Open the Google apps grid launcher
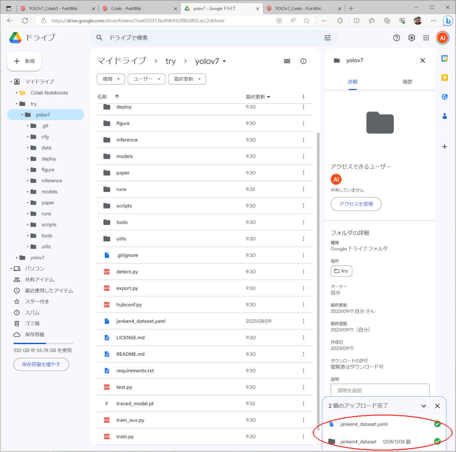 pos(426,38)
